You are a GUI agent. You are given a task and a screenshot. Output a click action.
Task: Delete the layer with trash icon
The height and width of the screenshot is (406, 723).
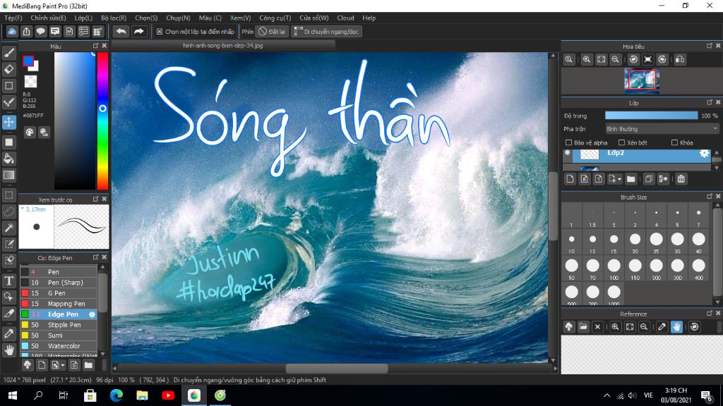pos(681,179)
